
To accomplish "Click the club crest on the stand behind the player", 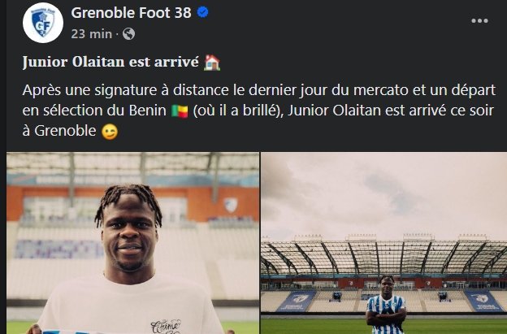I will (231, 204).
